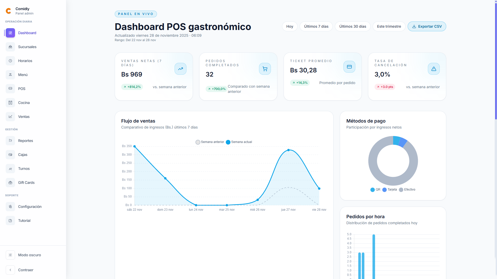Select the Cocina kitchen icon
Image resolution: width=497 pixels, height=279 pixels.
coord(10,103)
